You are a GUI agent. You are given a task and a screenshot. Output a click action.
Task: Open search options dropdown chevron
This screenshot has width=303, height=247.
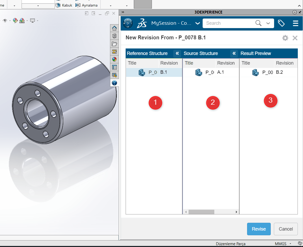[x=268, y=23]
